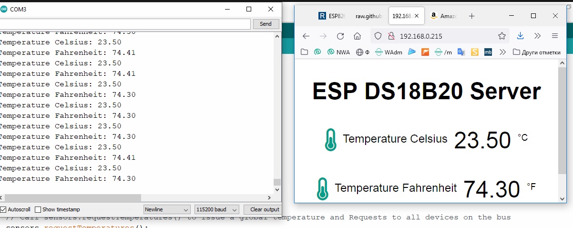This screenshot has width=573, height=228.
Task: Open a new browser tab
Action: 471,16
